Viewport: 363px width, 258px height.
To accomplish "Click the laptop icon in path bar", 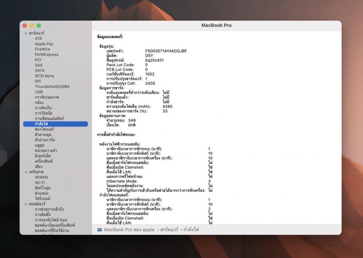I will tap(99, 230).
